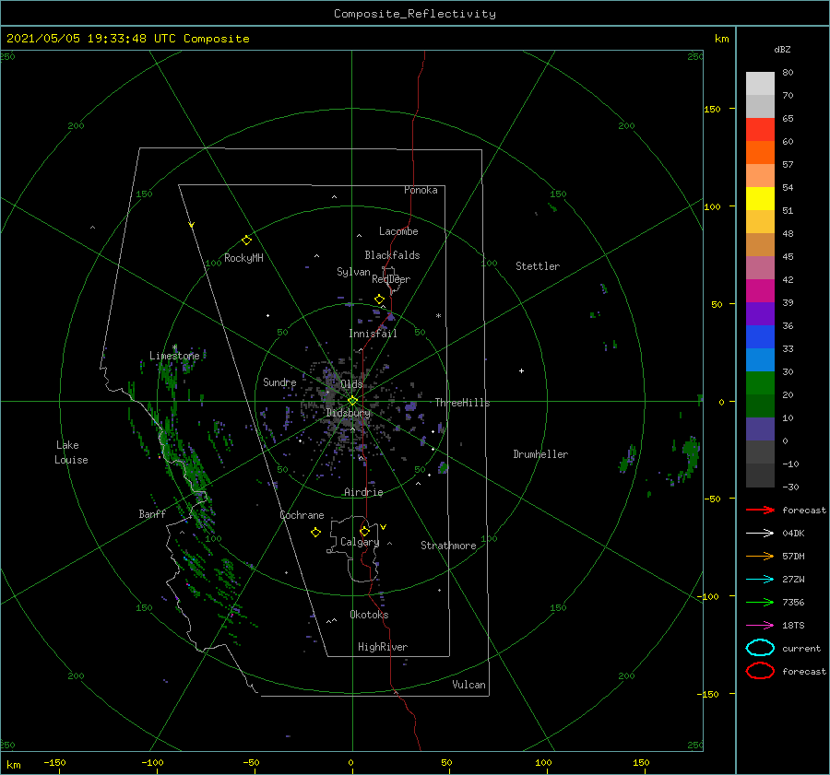The width and height of the screenshot is (830, 775).
Task: Click the cyan 27ZW arrow icon
Action: (x=760, y=580)
